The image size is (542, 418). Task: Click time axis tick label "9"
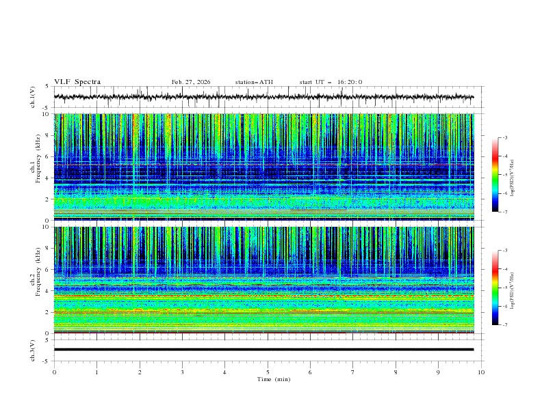(x=438, y=372)
